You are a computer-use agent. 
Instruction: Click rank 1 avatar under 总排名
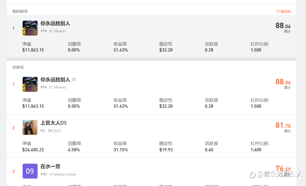(30, 84)
